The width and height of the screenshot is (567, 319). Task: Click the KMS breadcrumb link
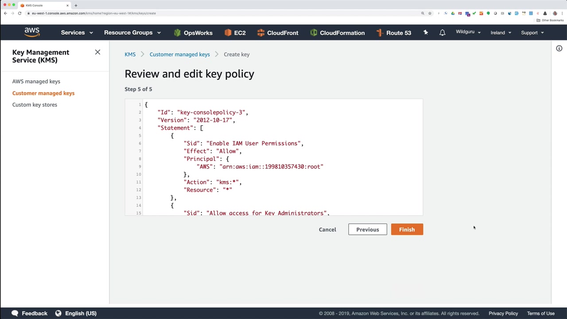tap(130, 54)
